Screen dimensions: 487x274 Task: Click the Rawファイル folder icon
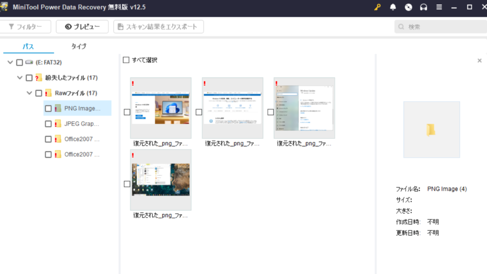[x=48, y=93]
